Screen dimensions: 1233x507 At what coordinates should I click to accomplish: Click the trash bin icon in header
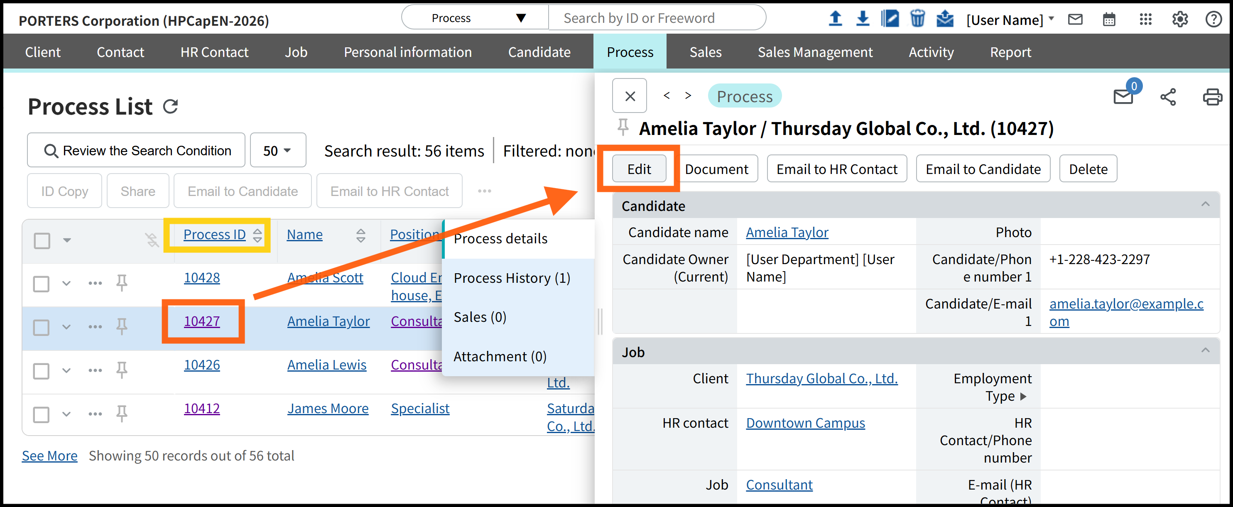917,19
